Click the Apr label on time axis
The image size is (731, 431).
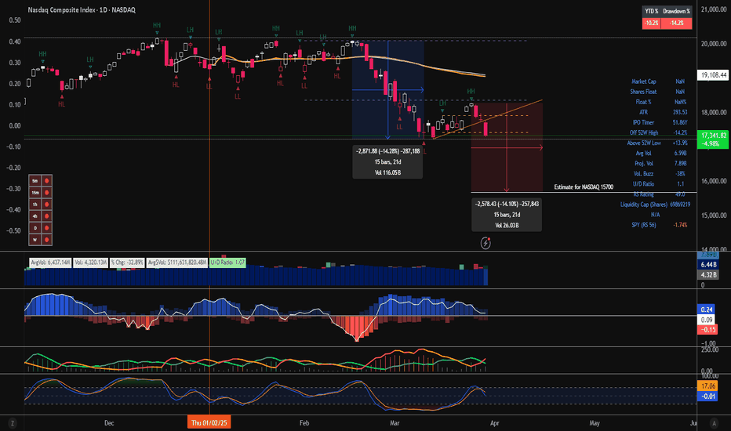(494, 423)
